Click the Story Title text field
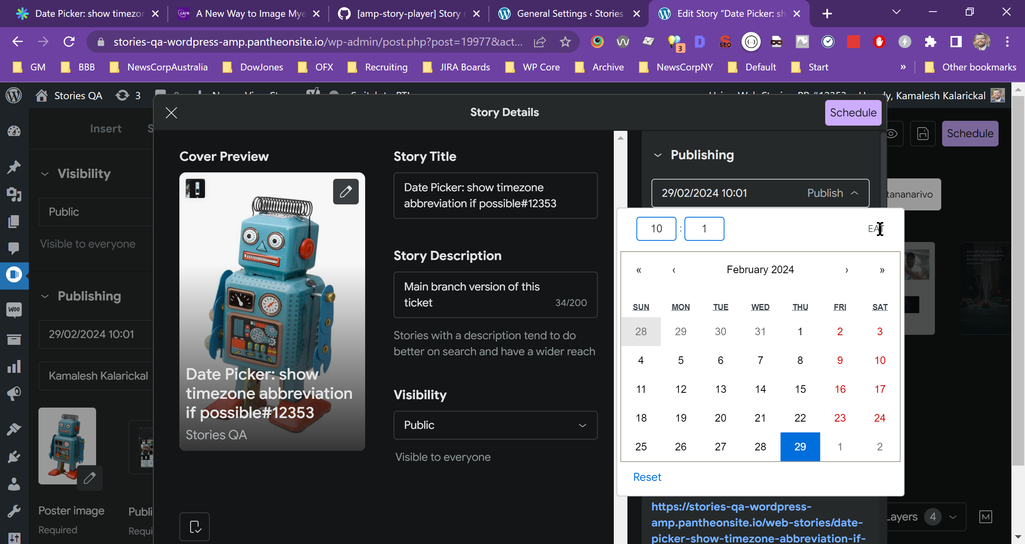This screenshot has width=1025, height=544. coord(496,196)
